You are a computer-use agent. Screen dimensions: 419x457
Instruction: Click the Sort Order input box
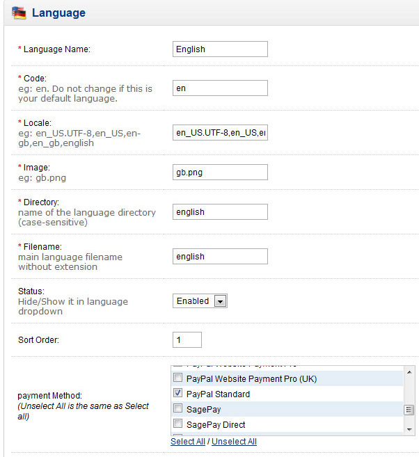click(x=187, y=340)
